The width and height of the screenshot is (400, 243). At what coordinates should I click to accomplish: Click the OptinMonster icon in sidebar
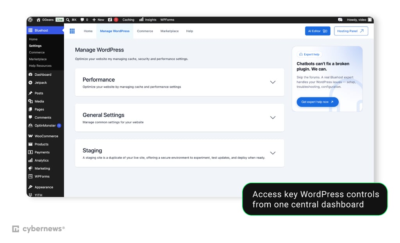point(30,125)
